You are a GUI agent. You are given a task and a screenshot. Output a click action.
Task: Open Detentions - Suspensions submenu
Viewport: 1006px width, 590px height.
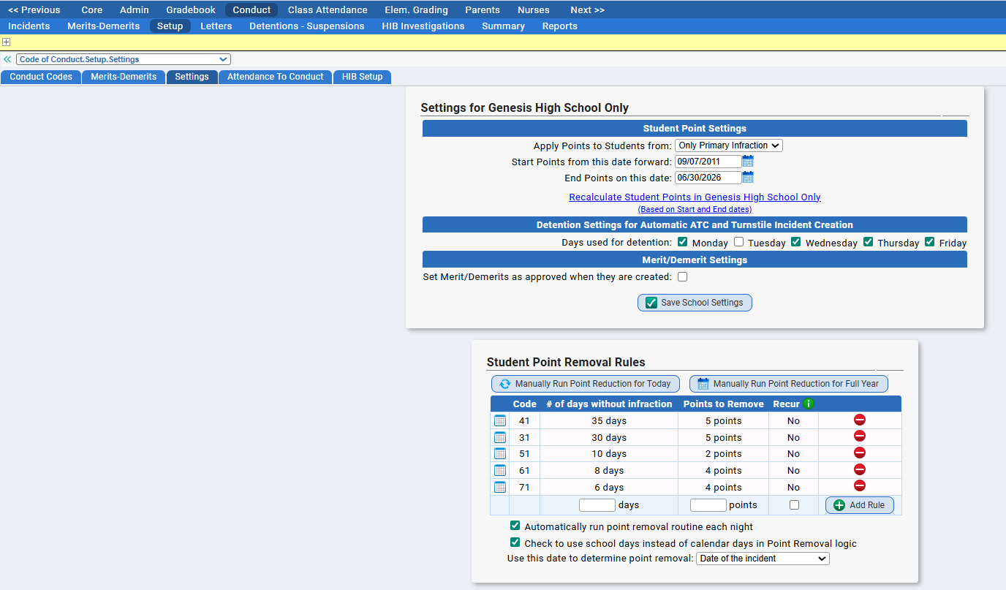pyautogui.click(x=307, y=26)
